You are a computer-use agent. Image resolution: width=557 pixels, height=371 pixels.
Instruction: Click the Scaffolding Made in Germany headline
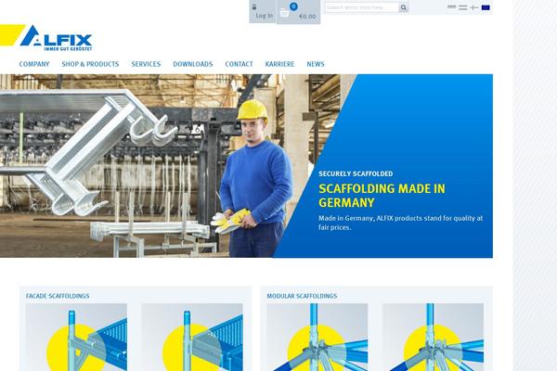382,196
